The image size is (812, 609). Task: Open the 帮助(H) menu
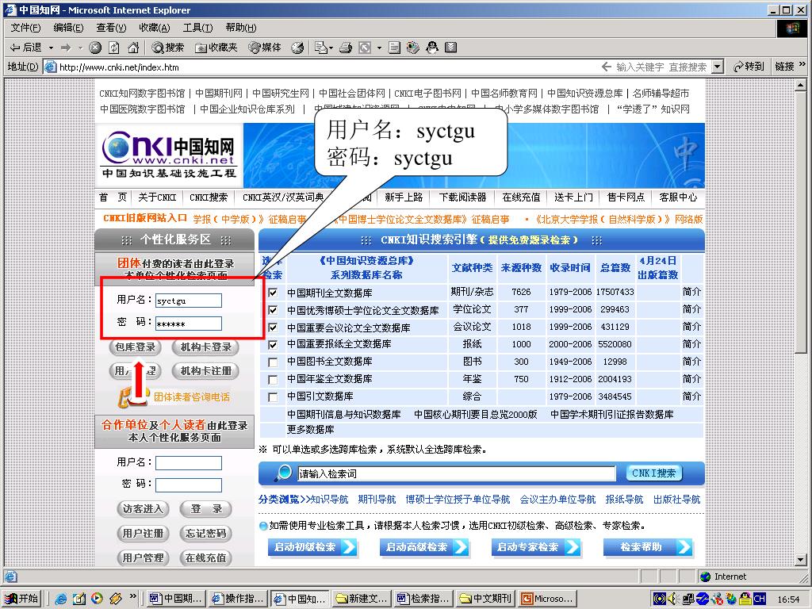[241, 28]
